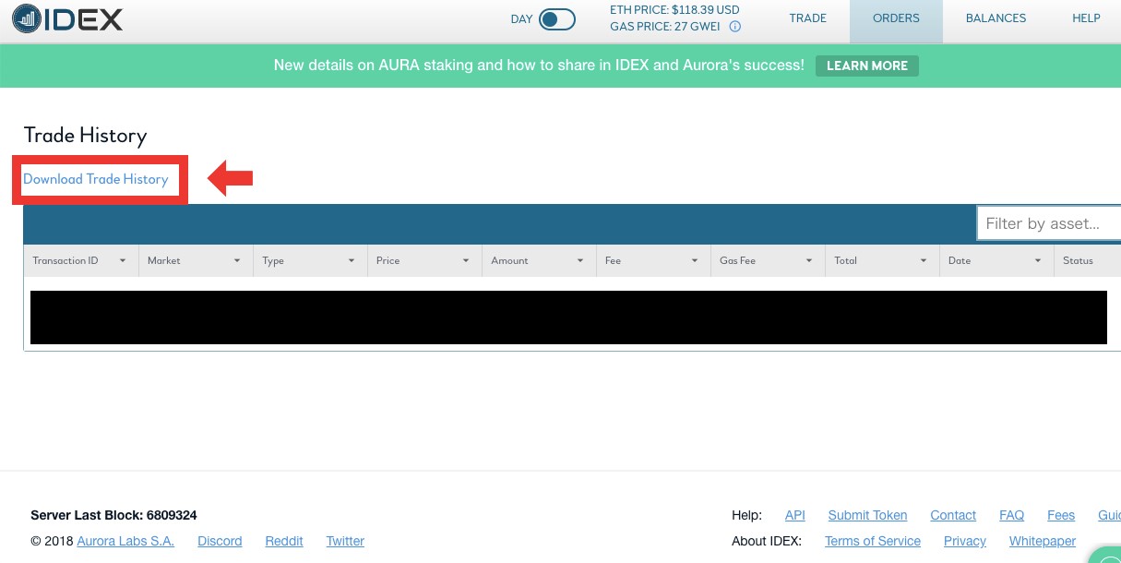Open the Submit Token help link
The height and width of the screenshot is (563, 1121).
[x=867, y=515]
